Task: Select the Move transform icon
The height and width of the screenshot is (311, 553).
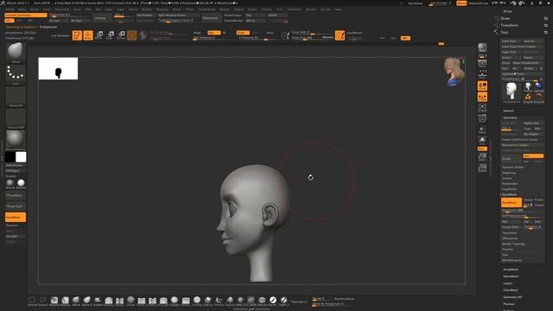Action: [x=99, y=35]
